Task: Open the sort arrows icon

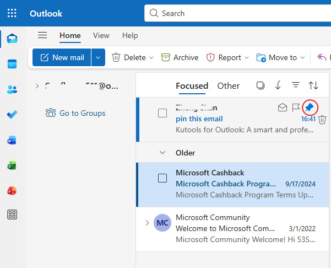Action: click(313, 85)
